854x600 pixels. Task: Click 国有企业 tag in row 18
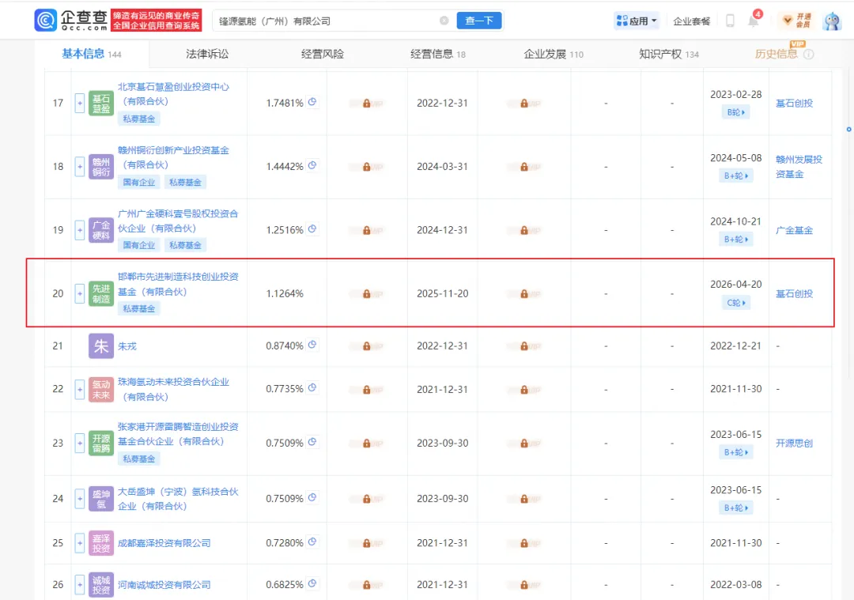point(139,183)
